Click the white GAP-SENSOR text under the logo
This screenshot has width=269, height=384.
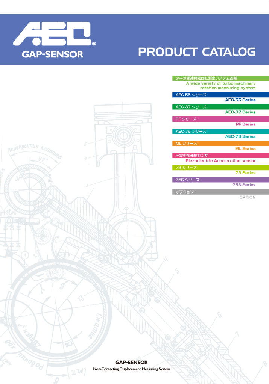pos(53,54)
